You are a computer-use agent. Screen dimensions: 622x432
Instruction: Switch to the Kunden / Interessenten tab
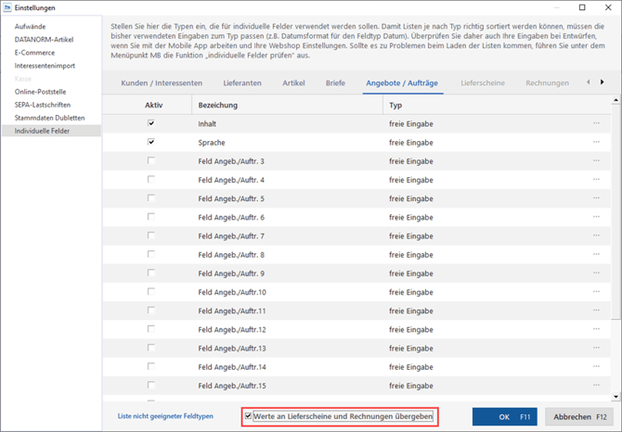tap(162, 83)
